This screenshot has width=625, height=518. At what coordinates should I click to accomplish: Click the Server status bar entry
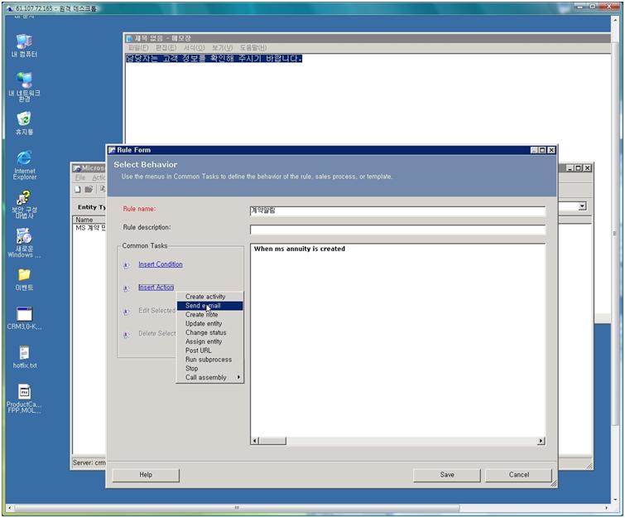coord(89,463)
